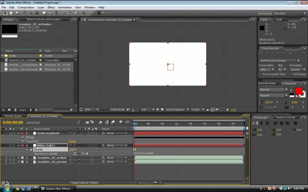The width and height of the screenshot is (308, 192).
Task: Expand the template_03_orchest layer
Action: 19,158
